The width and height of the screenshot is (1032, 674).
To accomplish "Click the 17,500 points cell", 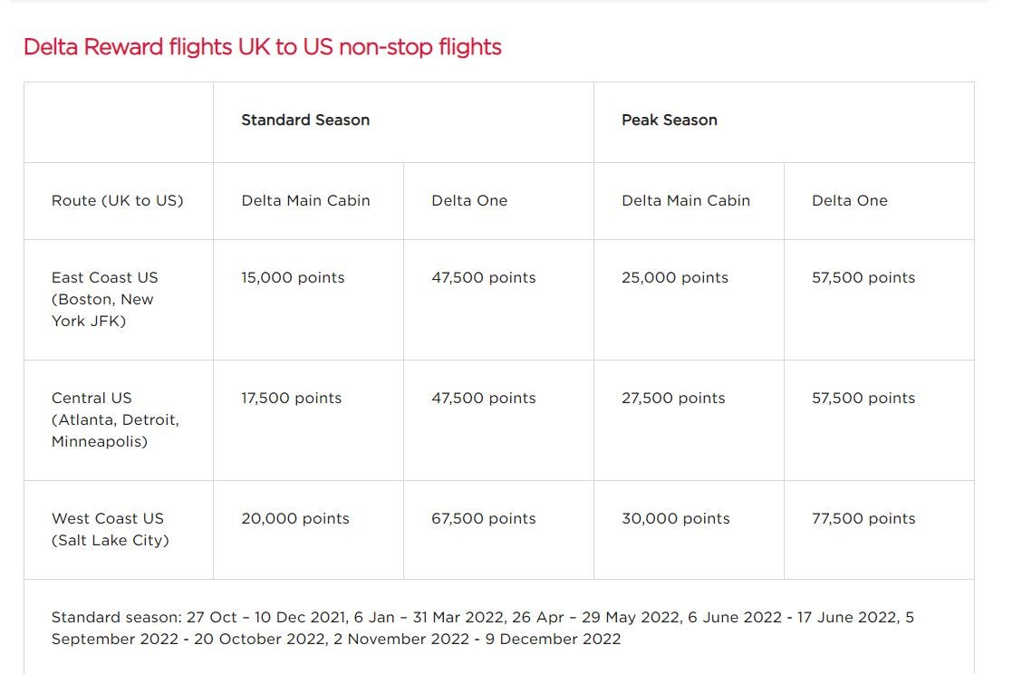I will pyautogui.click(x=292, y=399).
